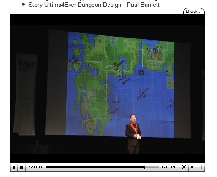This screenshot has width=217, height=177.
Task: Jump ahead into the gray unplayed seek section
Action: click(152, 167)
